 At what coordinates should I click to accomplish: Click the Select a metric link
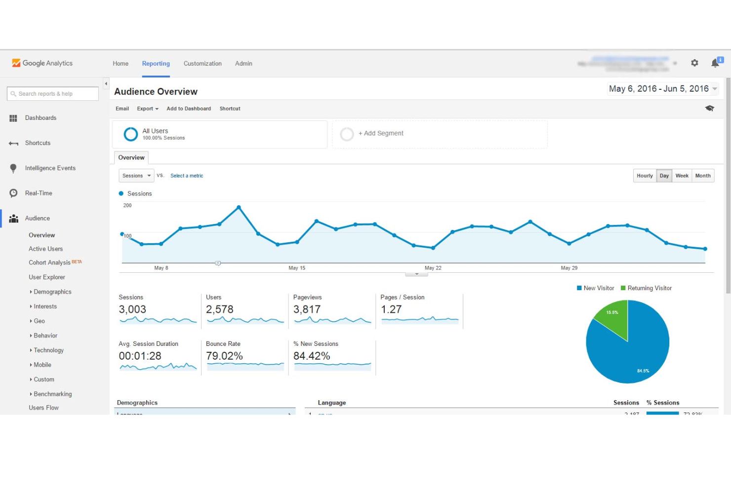(x=187, y=176)
